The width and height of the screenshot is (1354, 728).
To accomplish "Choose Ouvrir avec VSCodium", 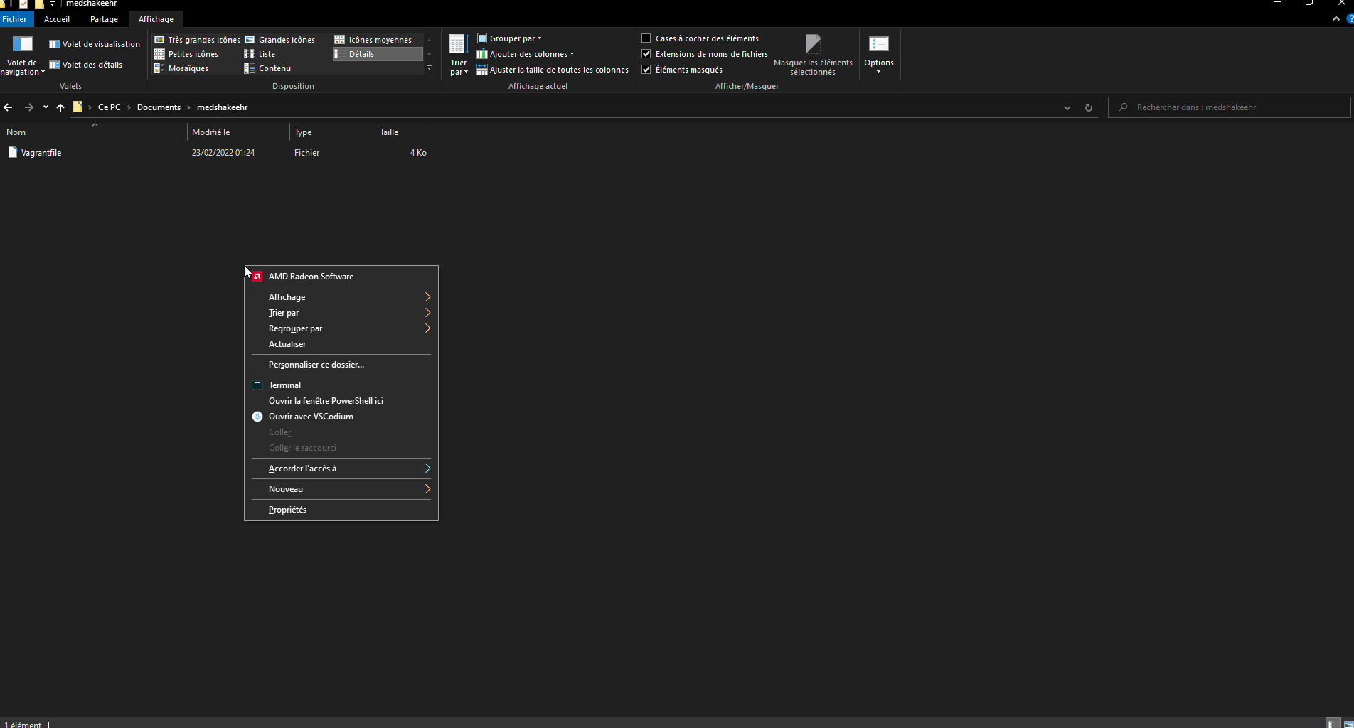I will point(341,417).
